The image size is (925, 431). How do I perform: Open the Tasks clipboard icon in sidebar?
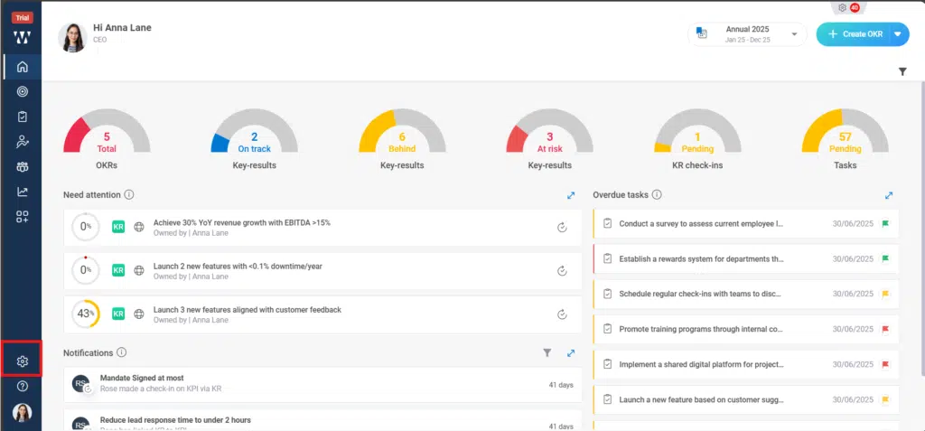[23, 117]
